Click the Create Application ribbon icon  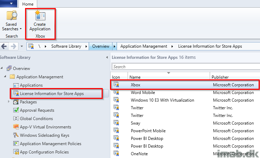(40, 16)
